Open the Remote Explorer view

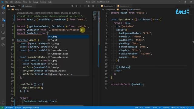click(3, 32)
